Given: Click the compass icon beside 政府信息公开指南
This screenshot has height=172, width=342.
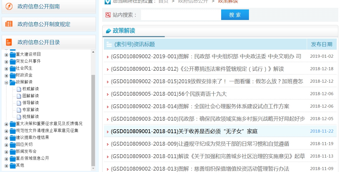Looking at the screenshot, I should [9, 6].
